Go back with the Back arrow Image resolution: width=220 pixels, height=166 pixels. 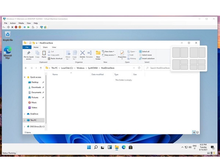pyautogui.click(x=26, y=68)
